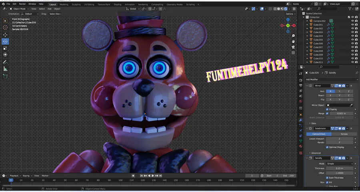Open the Orientation Default dropdown
The width and height of the screenshot is (360, 192).
(x=30, y=14)
